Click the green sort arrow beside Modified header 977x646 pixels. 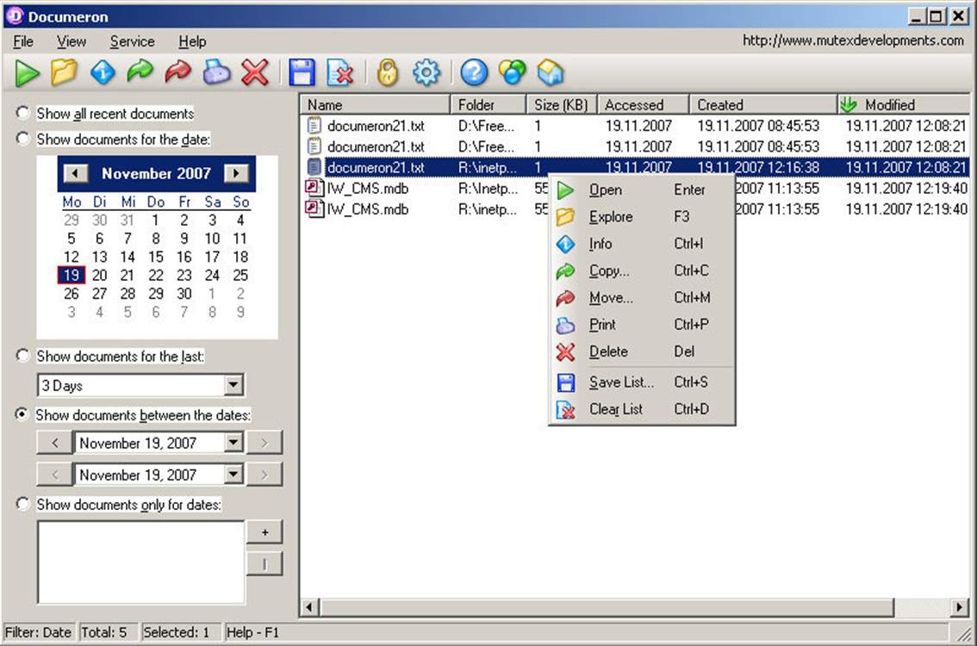pos(849,105)
